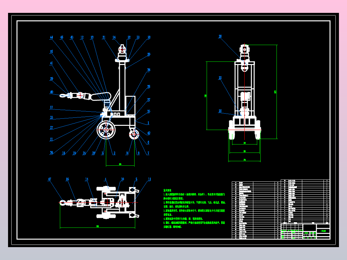Screen dimensions: 347x260
Task: Select part callout number 8
Action: tap(138, 153)
